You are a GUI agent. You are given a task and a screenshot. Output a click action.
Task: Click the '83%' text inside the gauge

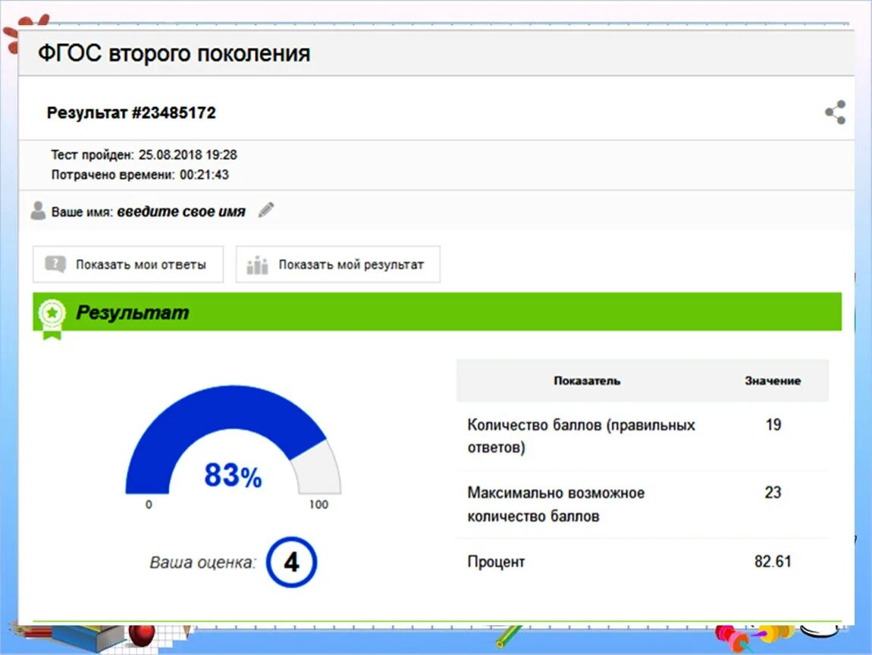coord(233,475)
